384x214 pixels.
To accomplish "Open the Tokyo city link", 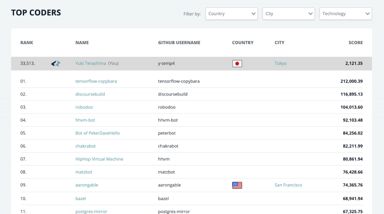I will [x=280, y=63].
